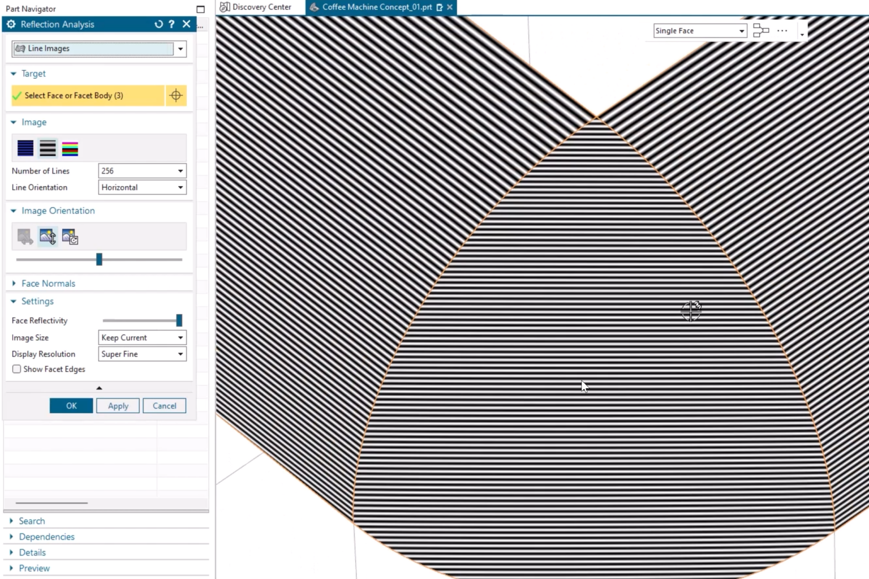Select the colored lines image style
Image resolution: width=869 pixels, height=579 pixels.
coord(70,148)
